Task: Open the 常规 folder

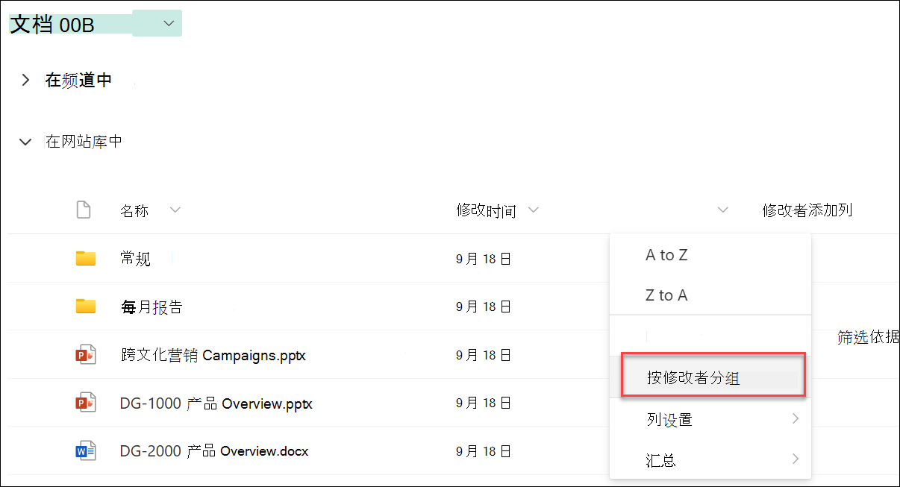Action: (x=135, y=259)
